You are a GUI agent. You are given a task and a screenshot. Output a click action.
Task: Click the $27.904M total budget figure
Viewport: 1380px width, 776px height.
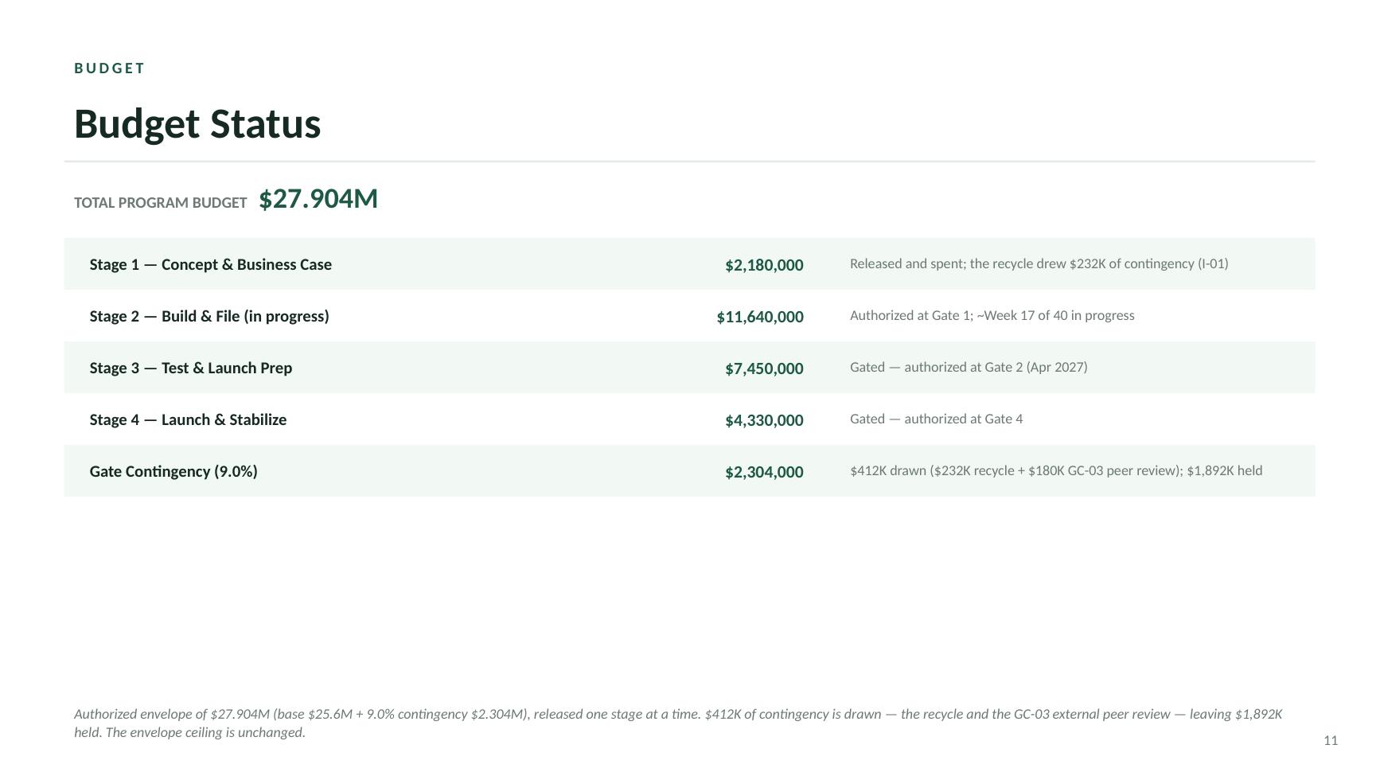pyautogui.click(x=318, y=199)
